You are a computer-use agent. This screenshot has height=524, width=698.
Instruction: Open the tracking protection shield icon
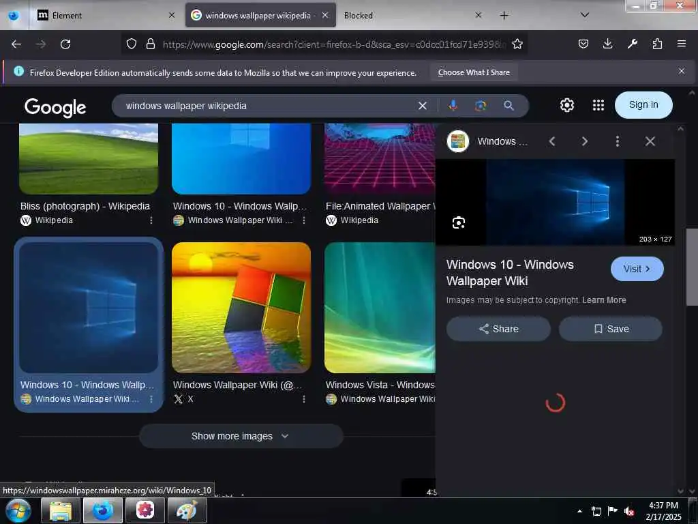click(132, 44)
